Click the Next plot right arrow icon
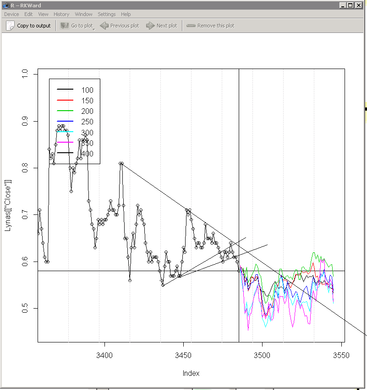The height and width of the screenshot is (390, 367). 150,26
